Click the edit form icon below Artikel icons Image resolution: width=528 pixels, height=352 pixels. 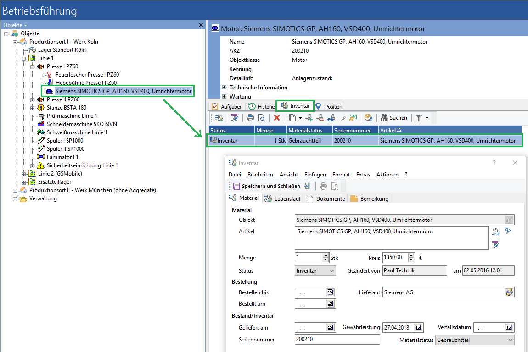[495, 245]
